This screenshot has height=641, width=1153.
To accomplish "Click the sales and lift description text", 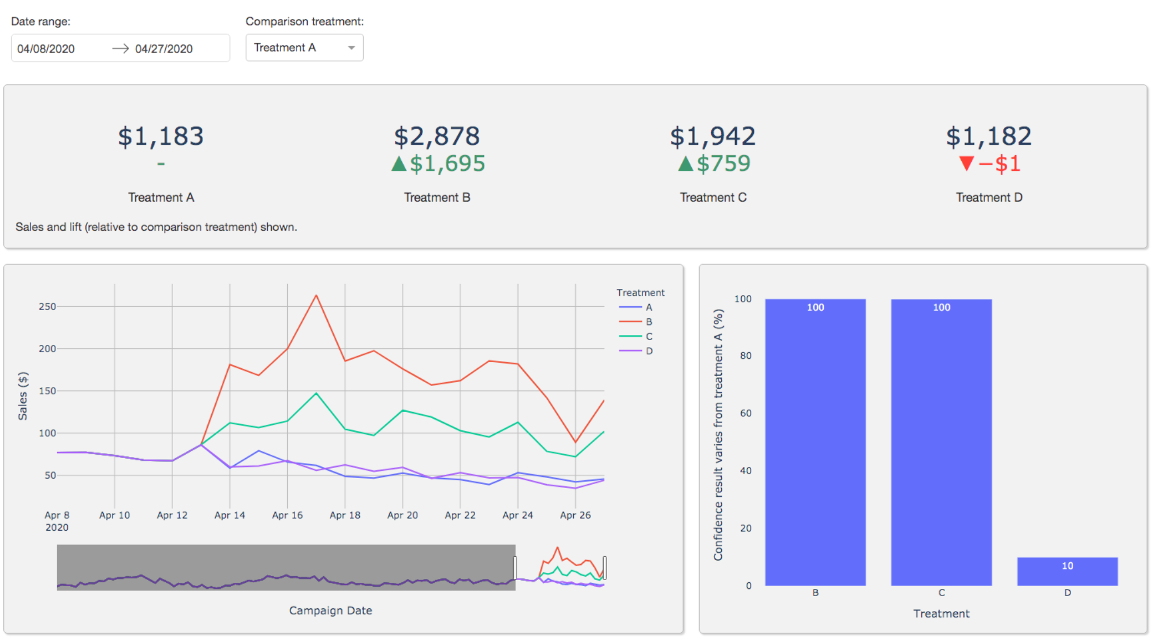I will point(156,227).
